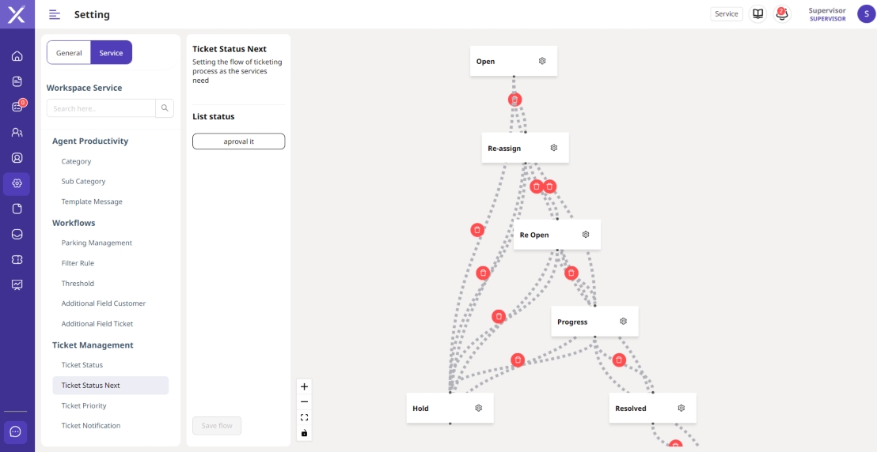Focus the Workspace Service search field
Image resolution: width=877 pixels, height=452 pixels.
click(101, 108)
